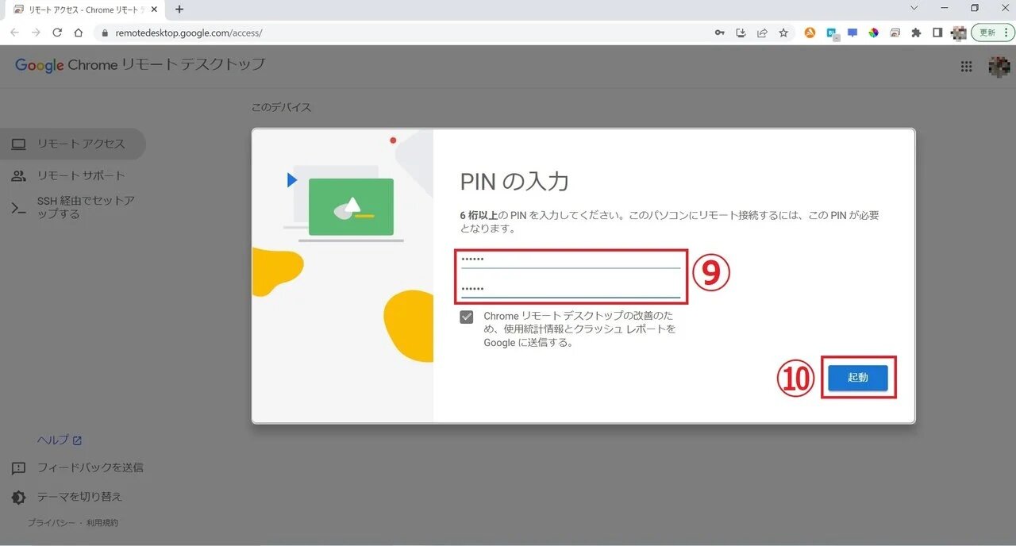
Task: Click フィードバックを送信
Action: (77, 467)
